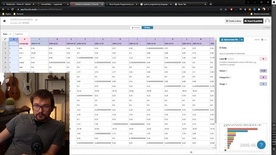276x155 pixels.
Task: Click the red extension icon in toolbar
Action: click(231, 9)
